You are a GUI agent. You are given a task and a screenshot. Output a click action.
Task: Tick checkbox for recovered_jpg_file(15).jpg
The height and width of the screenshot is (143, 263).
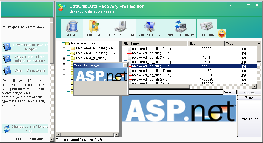125,53
